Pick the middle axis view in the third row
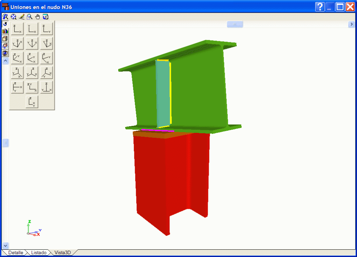Screen dimensions: 357x257 click(32, 58)
